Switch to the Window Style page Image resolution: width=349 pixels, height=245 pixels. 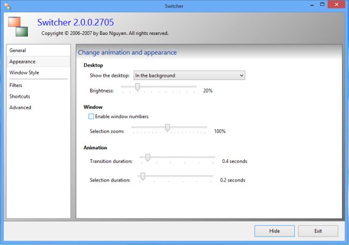[x=38, y=73]
